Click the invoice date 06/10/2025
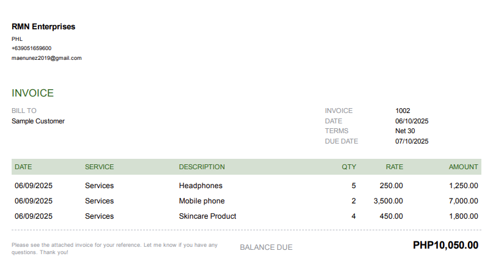 point(412,121)
